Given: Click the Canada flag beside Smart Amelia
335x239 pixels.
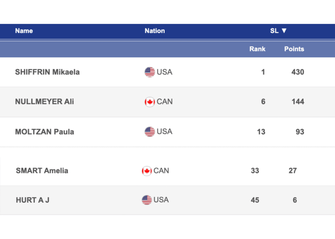Looking at the screenshot, I should point(147,171).
